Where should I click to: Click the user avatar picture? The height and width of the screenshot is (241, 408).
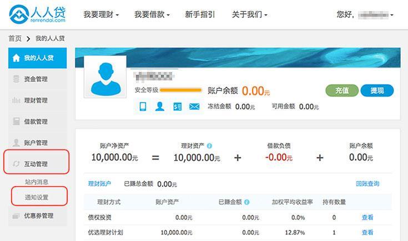(105, 76)
